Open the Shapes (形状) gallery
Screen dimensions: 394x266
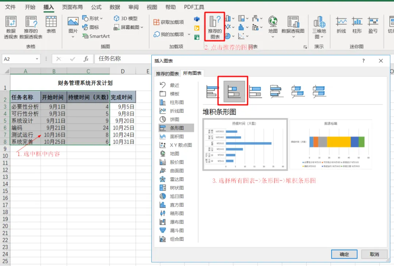(92, 18)
